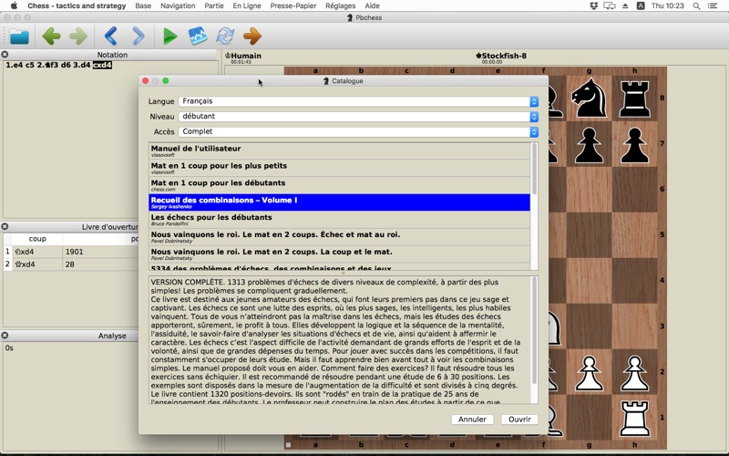Open Notification Center list icon

[x=713, y=5]
